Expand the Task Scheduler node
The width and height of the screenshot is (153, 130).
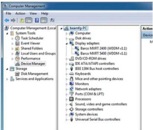[x=12, y=39]
